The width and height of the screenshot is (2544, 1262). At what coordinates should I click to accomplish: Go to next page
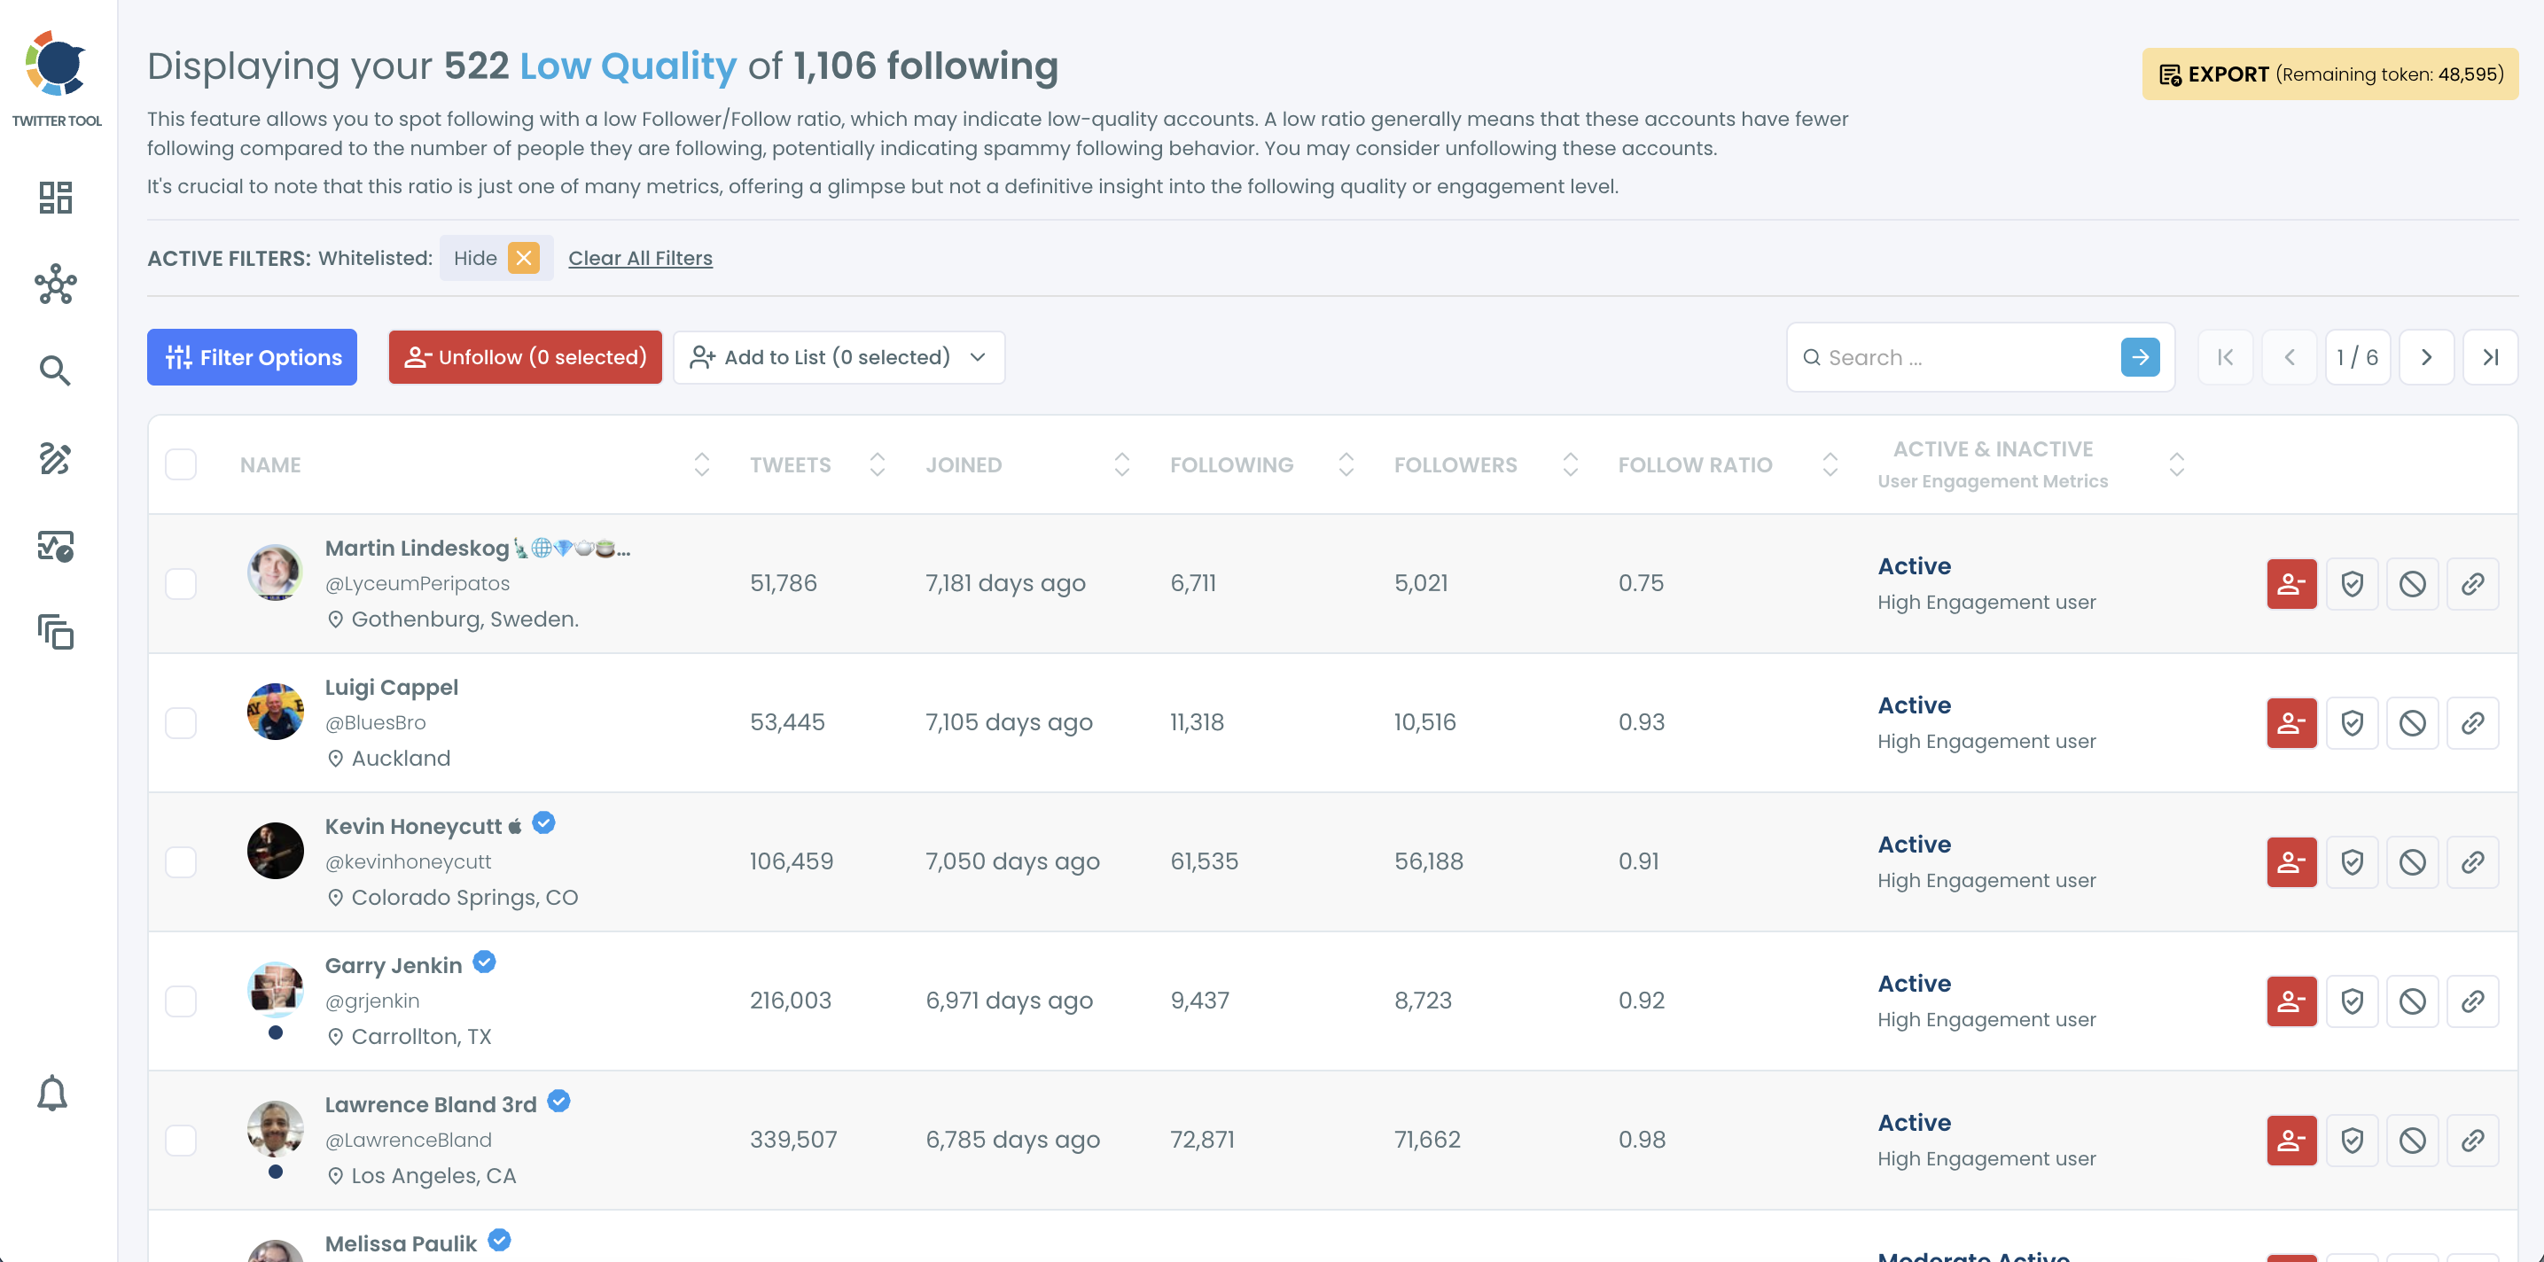pos(2426,357)
